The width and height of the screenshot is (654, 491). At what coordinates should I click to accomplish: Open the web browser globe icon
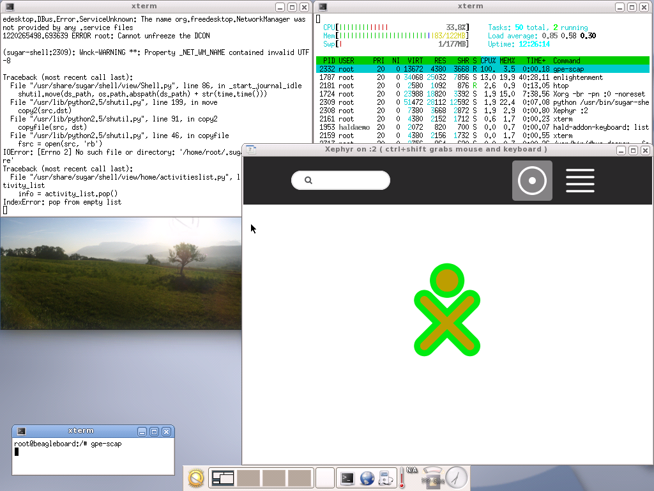[x=367, y=478]
